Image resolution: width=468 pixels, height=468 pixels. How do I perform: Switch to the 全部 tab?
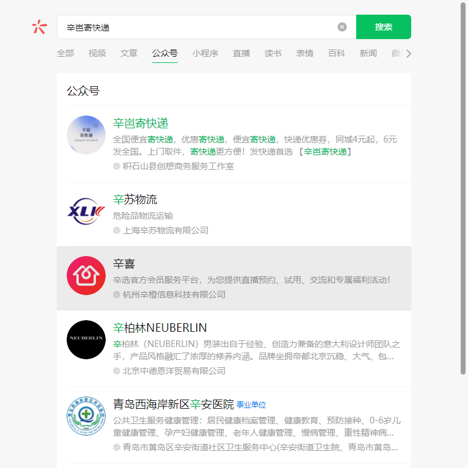[x=65, y=53]
